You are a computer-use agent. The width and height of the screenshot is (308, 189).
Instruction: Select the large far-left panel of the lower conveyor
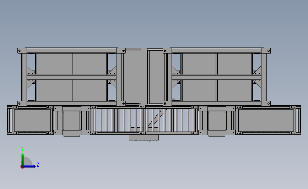point(32,120)
